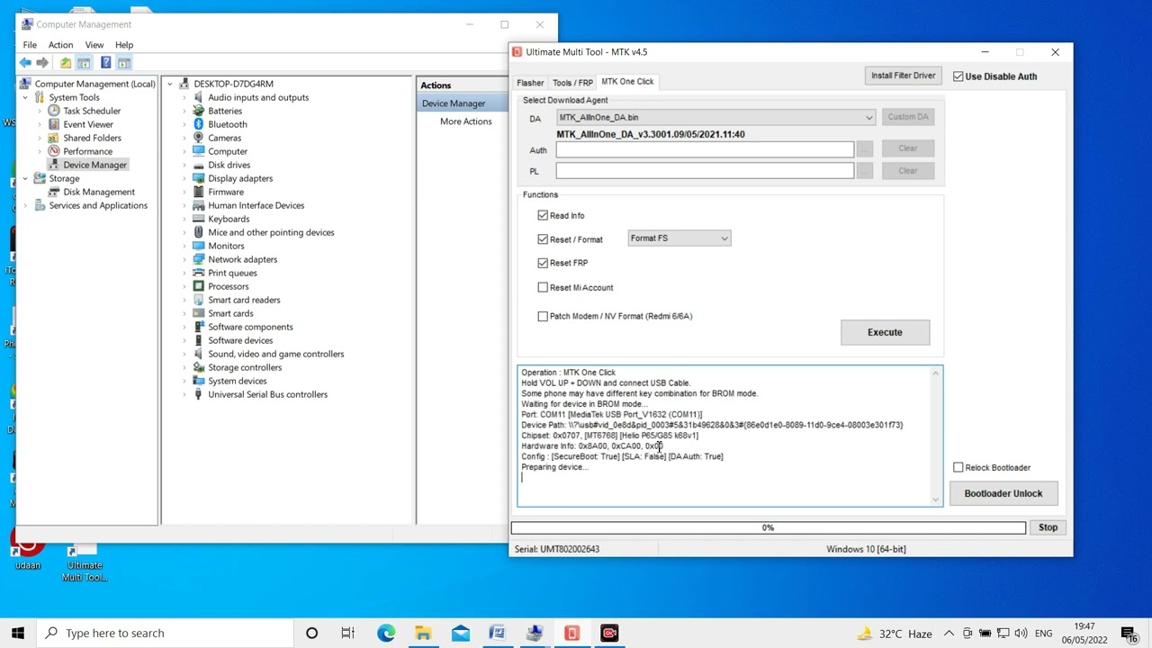Click the log scrollbar down arrow
The height and width of the screenshot is (648, 1152).
[x=936, y=499]
